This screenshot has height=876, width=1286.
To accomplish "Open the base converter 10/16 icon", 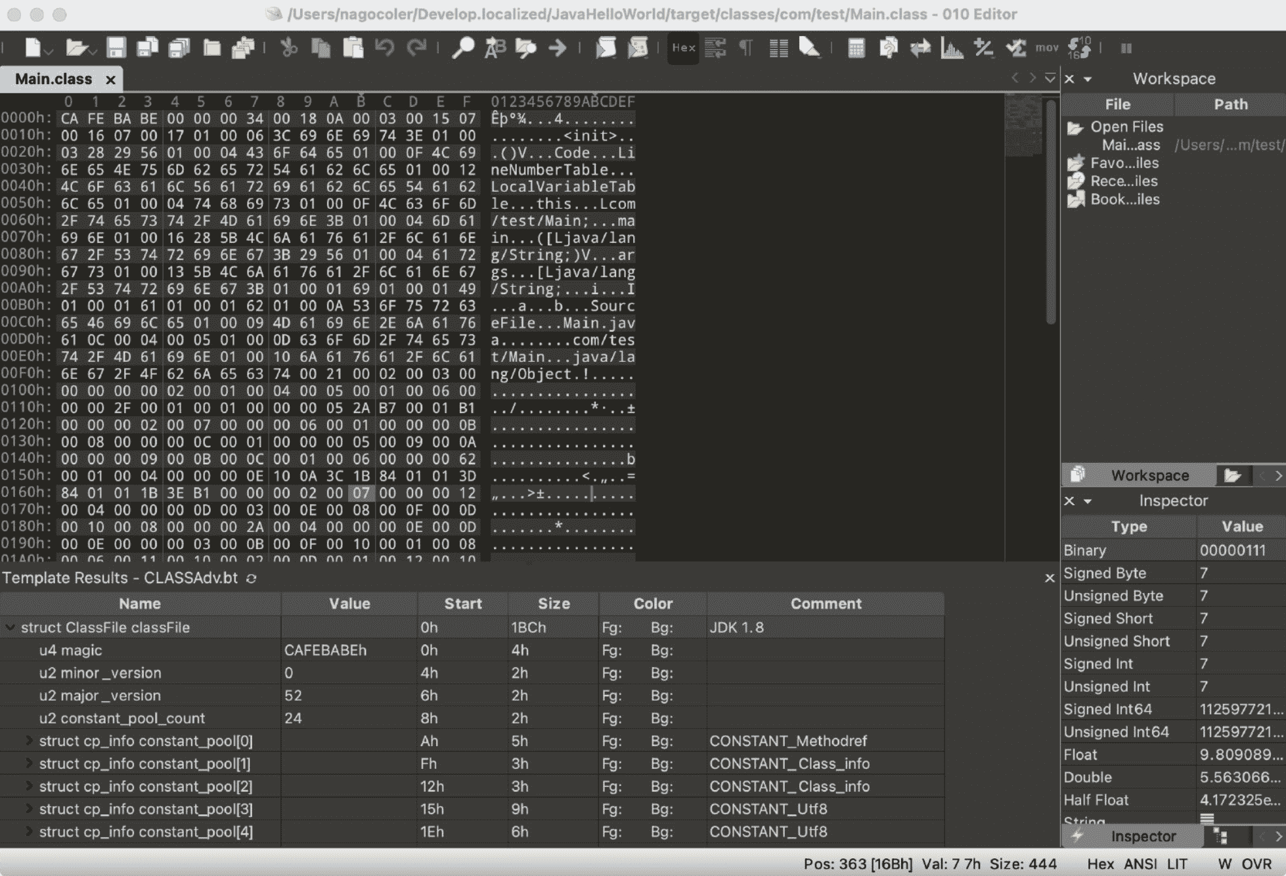I will [1079, 48].
